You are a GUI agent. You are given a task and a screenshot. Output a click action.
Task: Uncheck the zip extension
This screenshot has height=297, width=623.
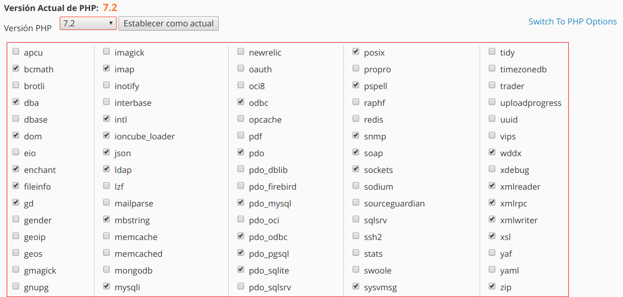pos(492,286)
